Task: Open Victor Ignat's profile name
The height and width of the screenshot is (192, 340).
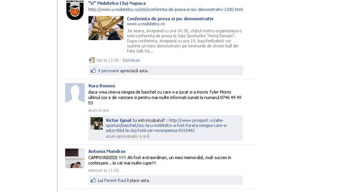Action: point(119,120)
